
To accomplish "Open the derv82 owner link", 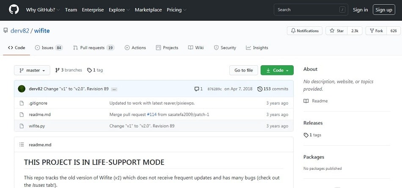I will click(20, 31).
